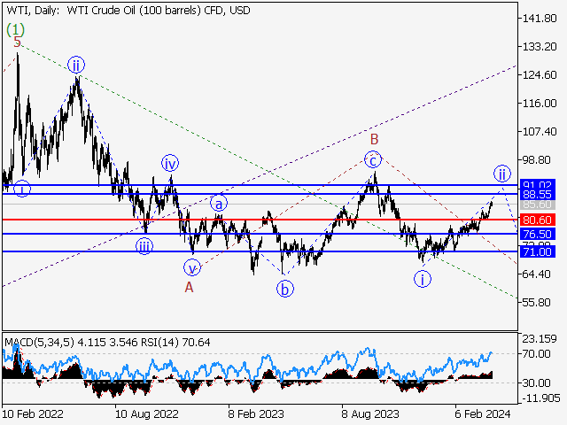Click the blue 91.02 price tag

click(538, 184)
